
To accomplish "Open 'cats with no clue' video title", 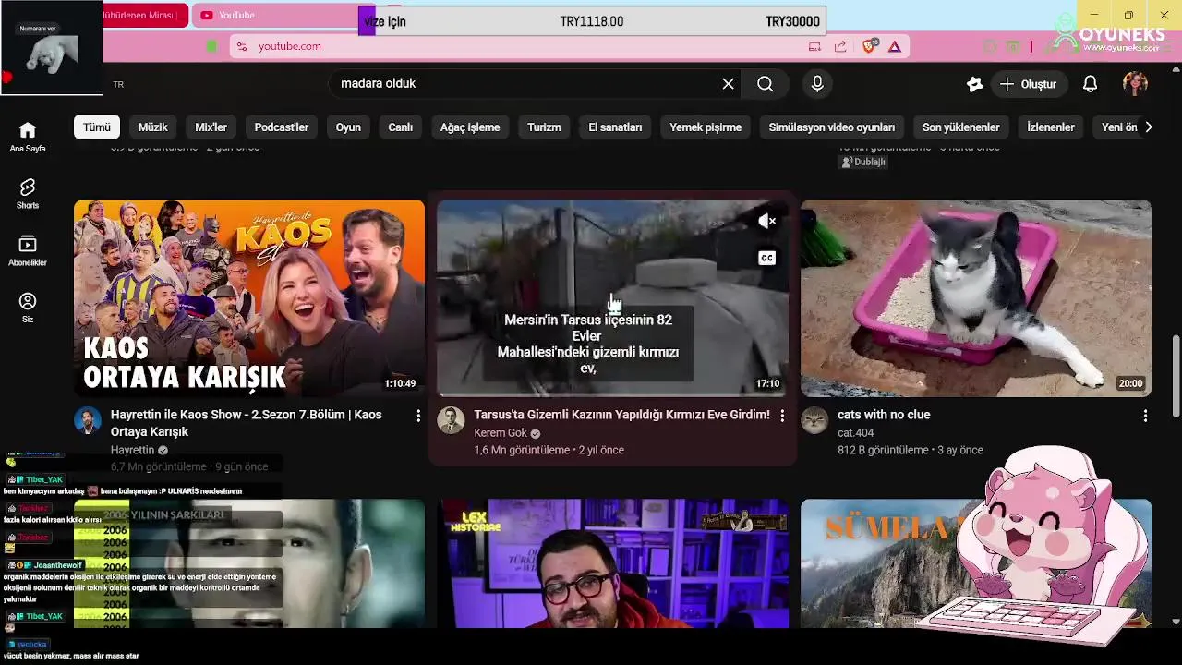I will [x=884, y=415].
